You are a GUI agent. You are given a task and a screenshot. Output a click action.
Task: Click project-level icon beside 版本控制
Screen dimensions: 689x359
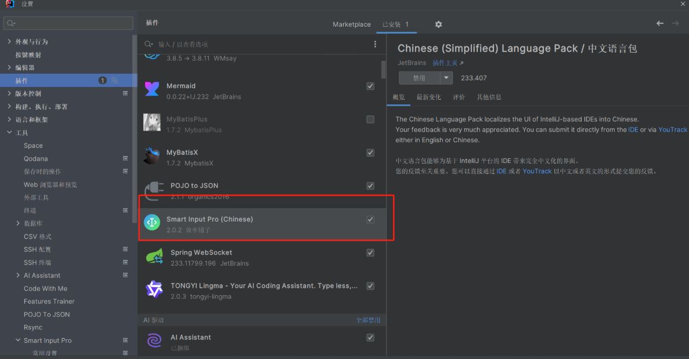(125, 93)
